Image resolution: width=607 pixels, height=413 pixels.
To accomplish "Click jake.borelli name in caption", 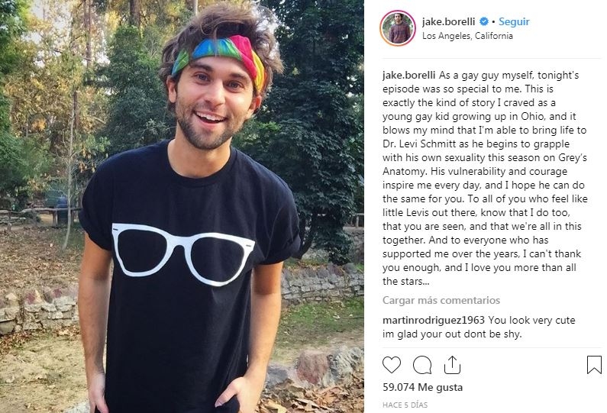I will point(408,75).
